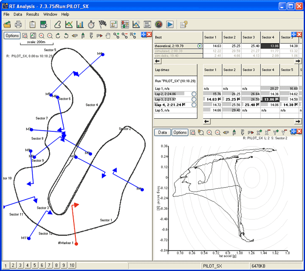Screen dimensions: 305x271
Task: Click the histogram bar chart toolbar icon
Action: click(80, 24)
